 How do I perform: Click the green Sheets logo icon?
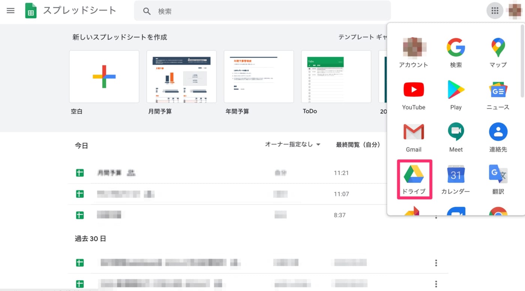click(31, 11)
